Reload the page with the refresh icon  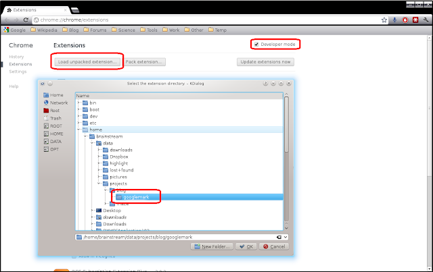(x=26, y=20)
